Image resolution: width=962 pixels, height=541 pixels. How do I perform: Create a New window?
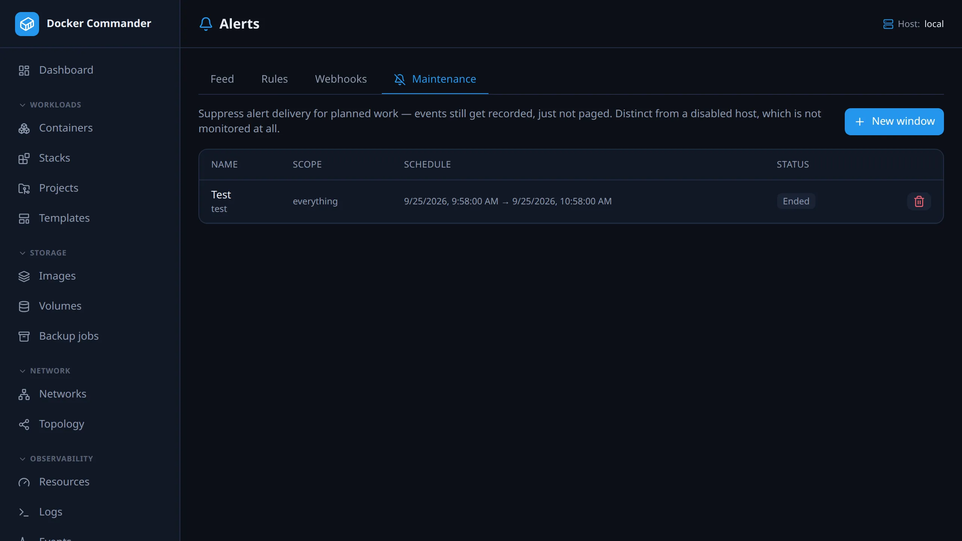click(x=894, y=121)
